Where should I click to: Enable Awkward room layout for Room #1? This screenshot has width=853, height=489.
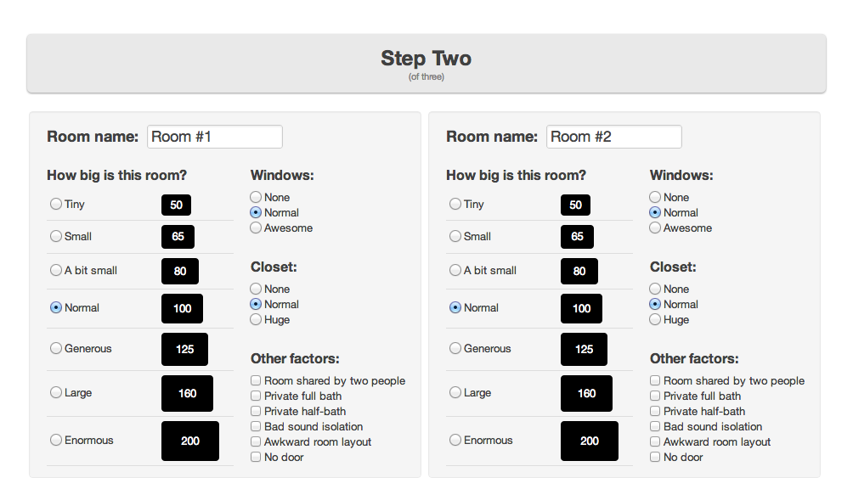(x=257, y=442)
